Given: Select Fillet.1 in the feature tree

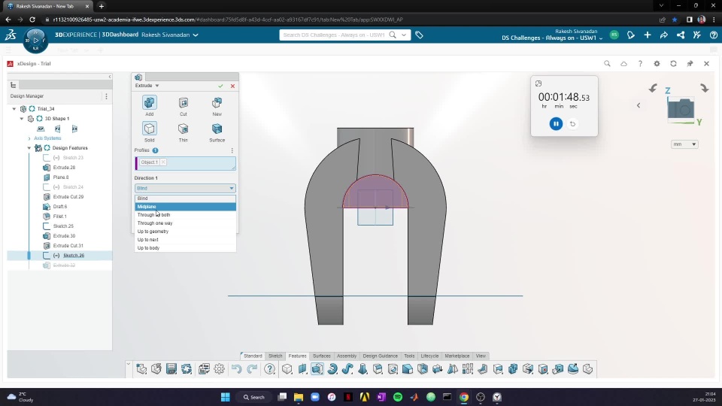Looking at the screenshot, I should [60, 217].
